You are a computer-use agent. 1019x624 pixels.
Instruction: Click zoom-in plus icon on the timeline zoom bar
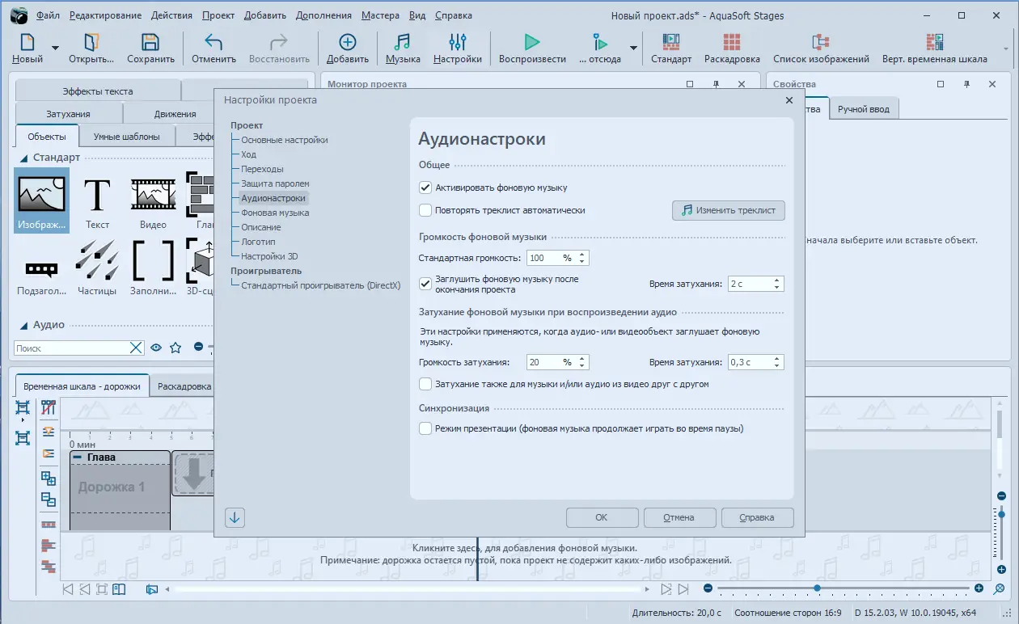coord(979,588)
